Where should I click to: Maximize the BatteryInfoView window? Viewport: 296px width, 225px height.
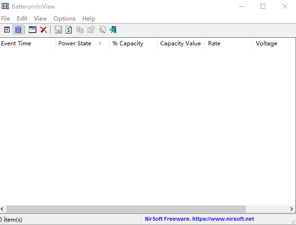263,6
